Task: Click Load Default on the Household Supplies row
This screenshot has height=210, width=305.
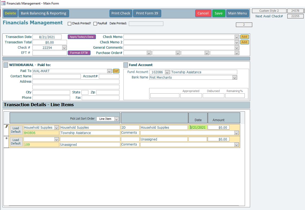Action: 16,130
